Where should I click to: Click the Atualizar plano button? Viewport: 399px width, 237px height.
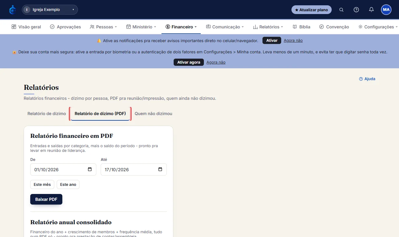point(311,10)
